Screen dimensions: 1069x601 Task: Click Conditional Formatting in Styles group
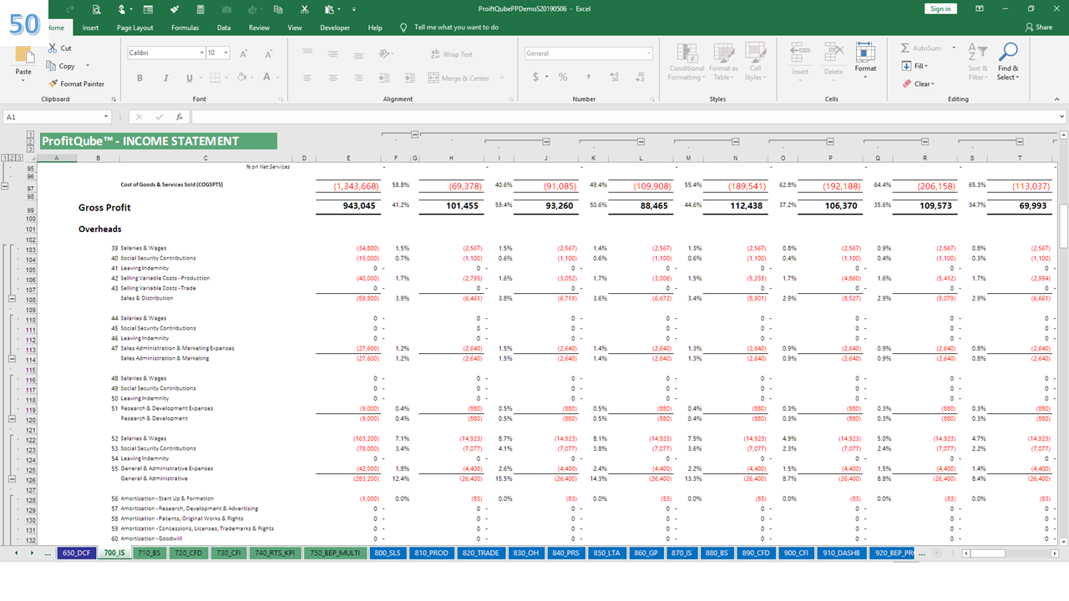click(x=686, y=63)
